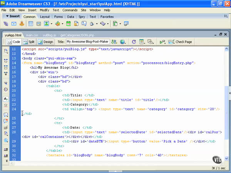The image size is (231, 173).
Task: Switch to Design view
Action: [46, 42]
